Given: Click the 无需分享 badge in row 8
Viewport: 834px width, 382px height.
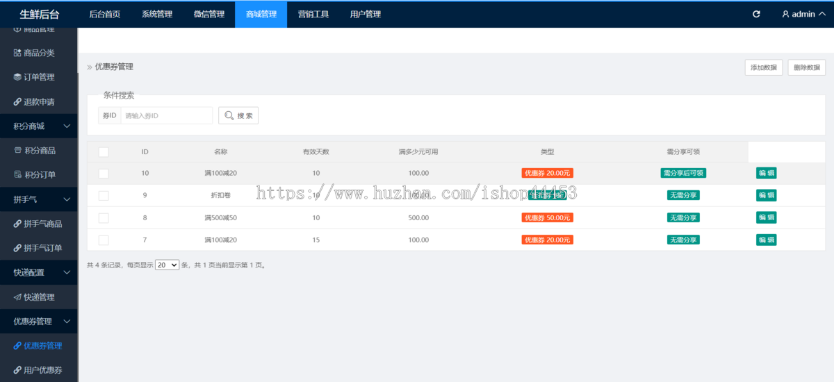Looking at the screenshot, I should point(683,217).
